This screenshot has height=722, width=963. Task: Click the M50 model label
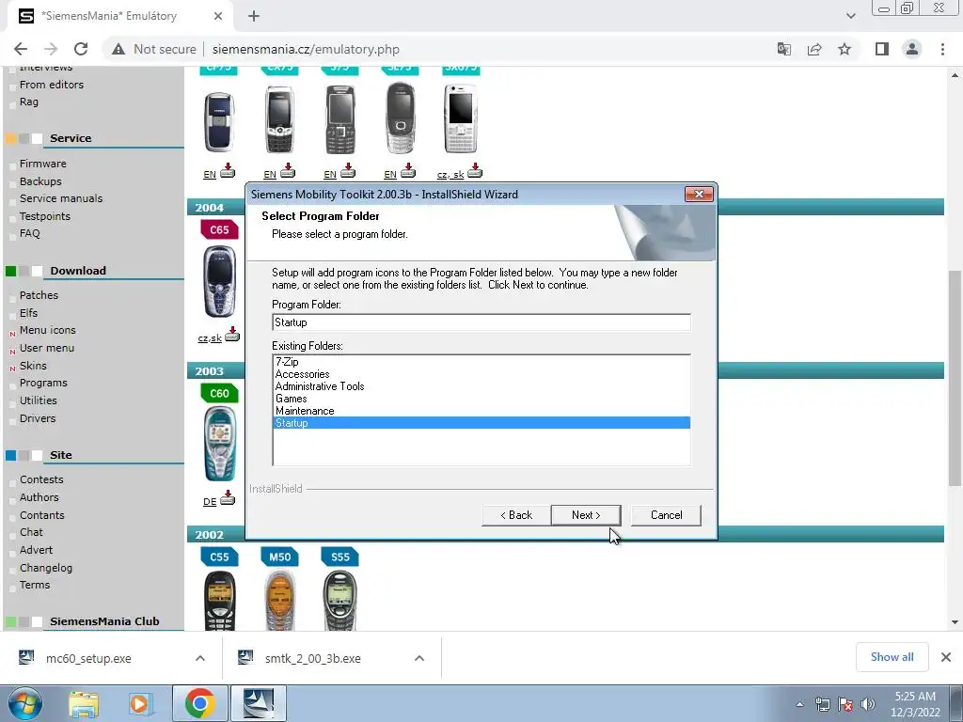click(x=279, y=557)
